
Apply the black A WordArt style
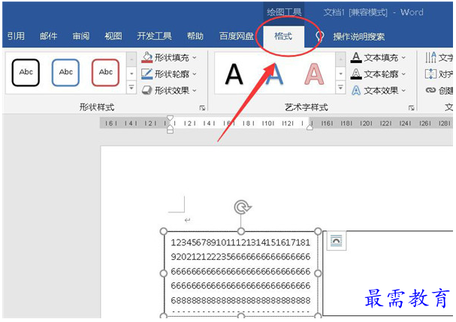234,74
